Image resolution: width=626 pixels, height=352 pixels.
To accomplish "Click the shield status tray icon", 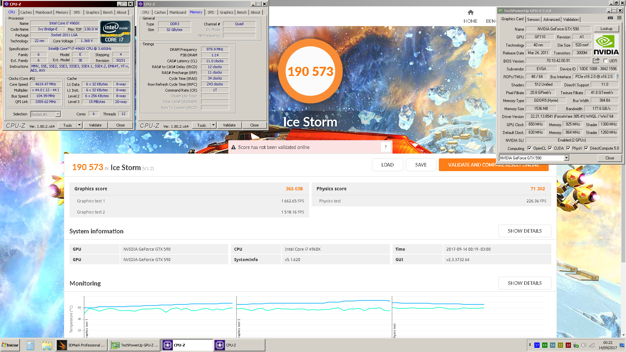I will click(576, 345).
